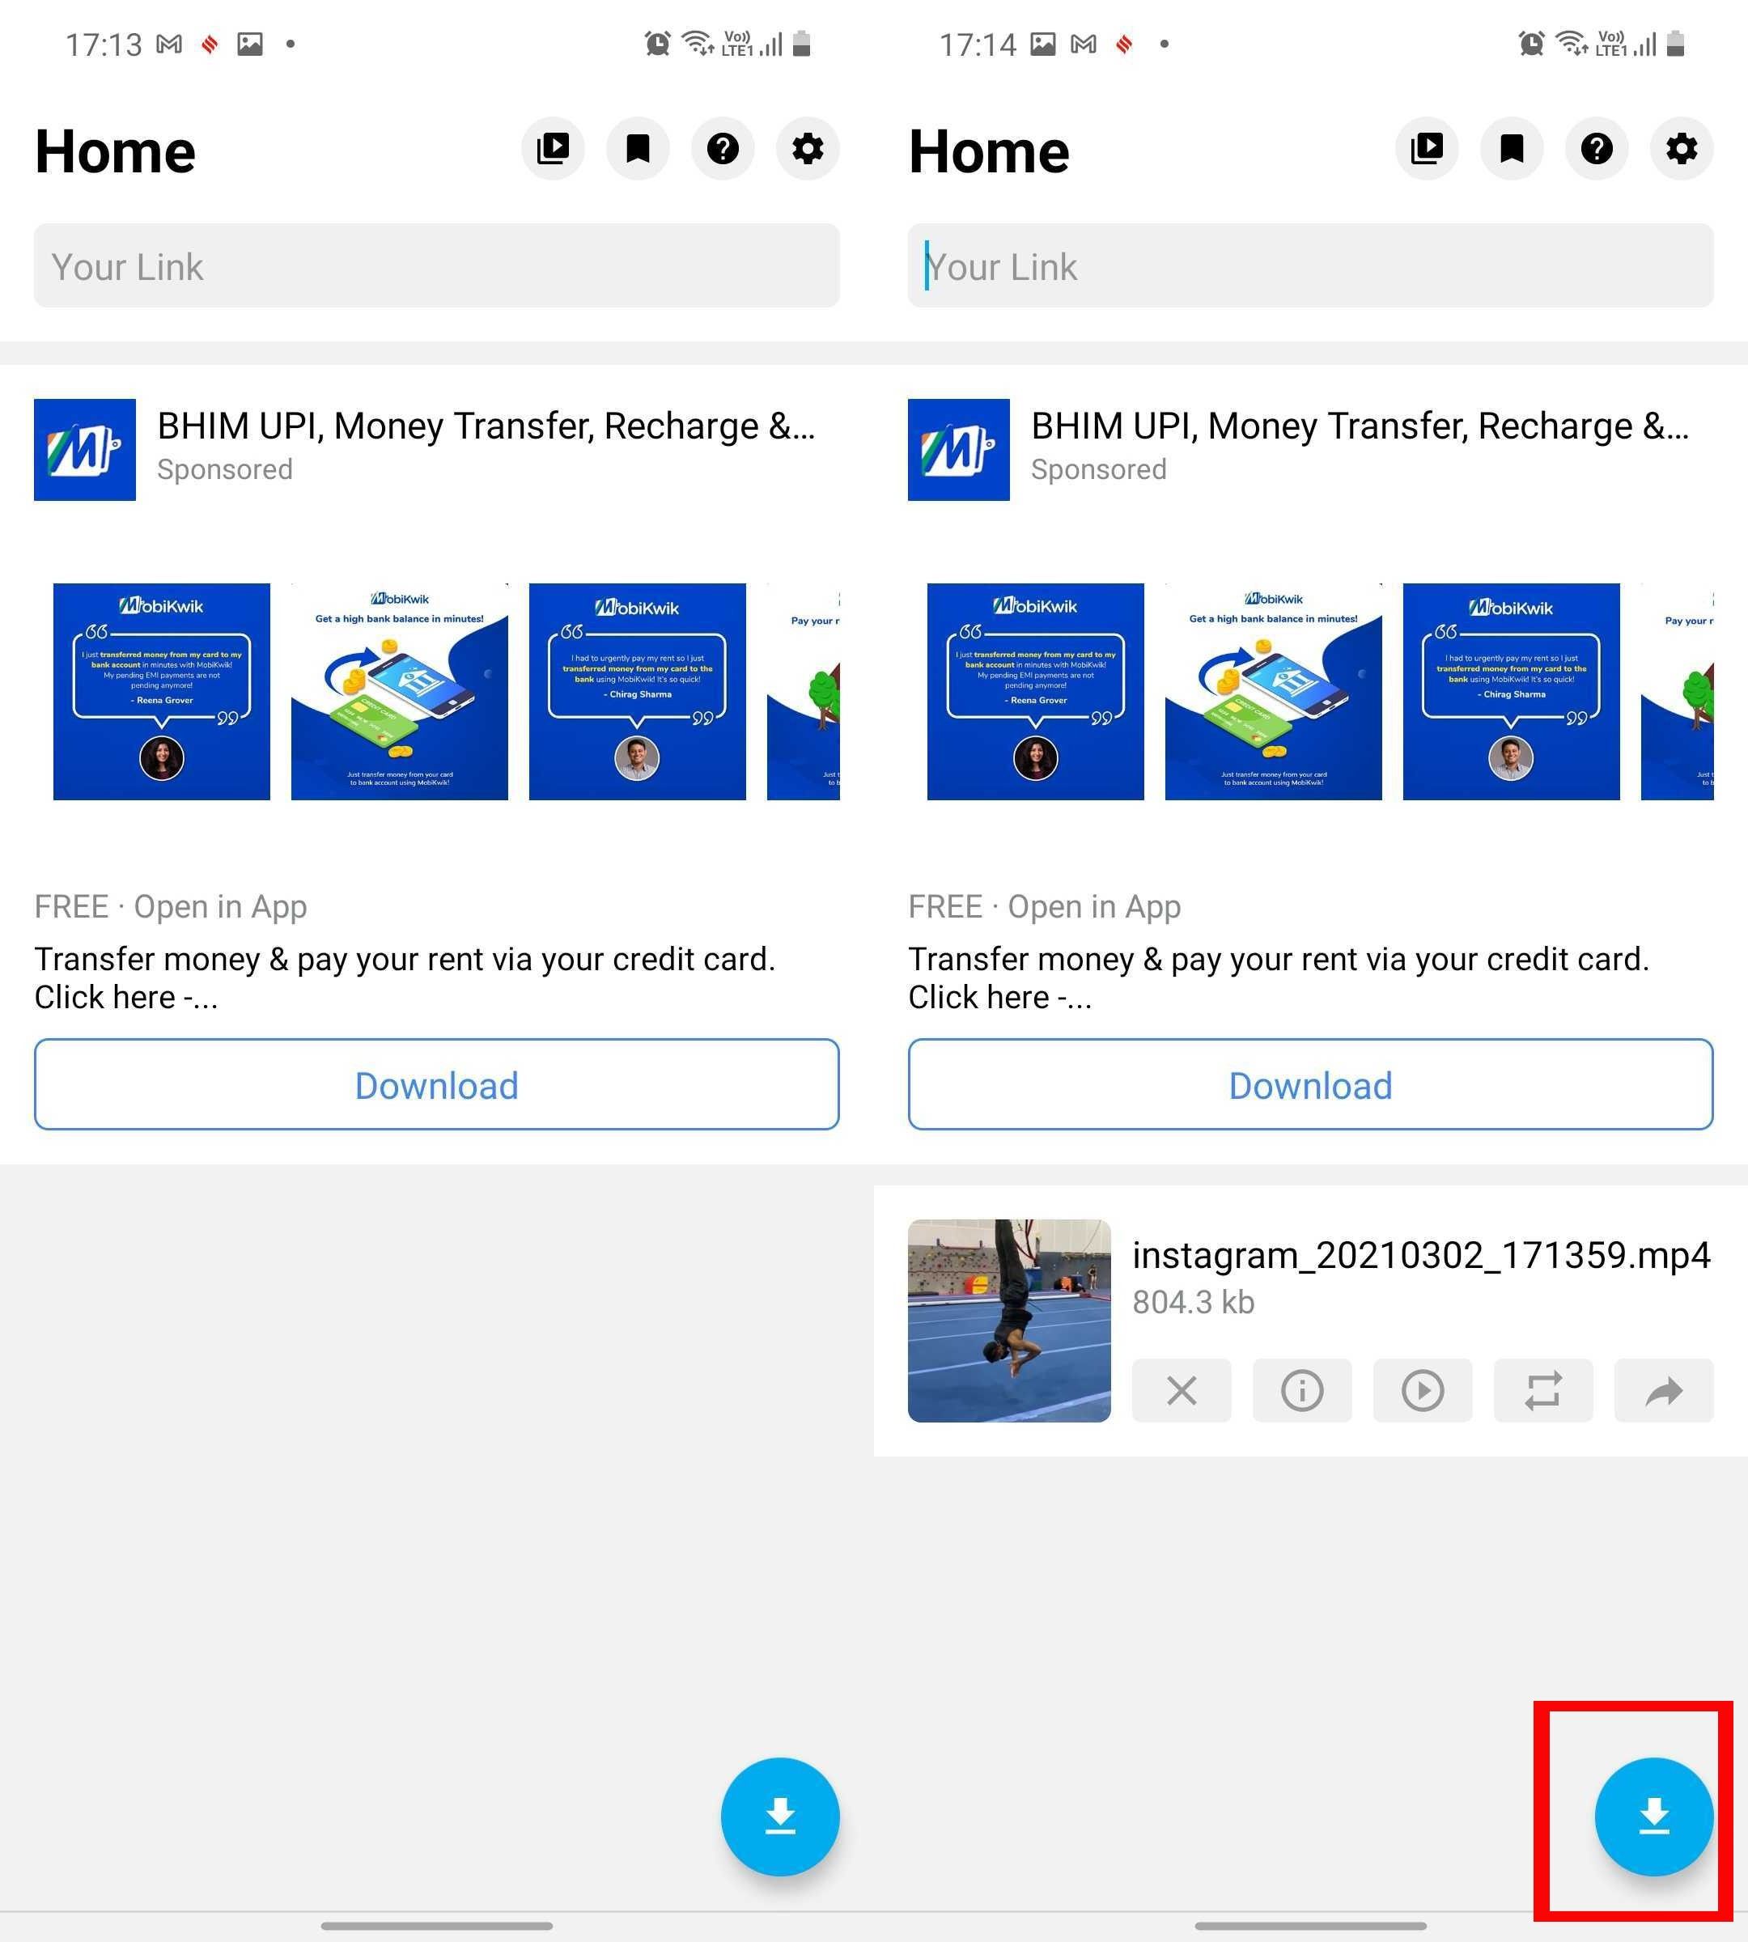Click the loop/repeat icon on video file
This screenshot has width=1748, height=1942.
click(1538, 1390)
